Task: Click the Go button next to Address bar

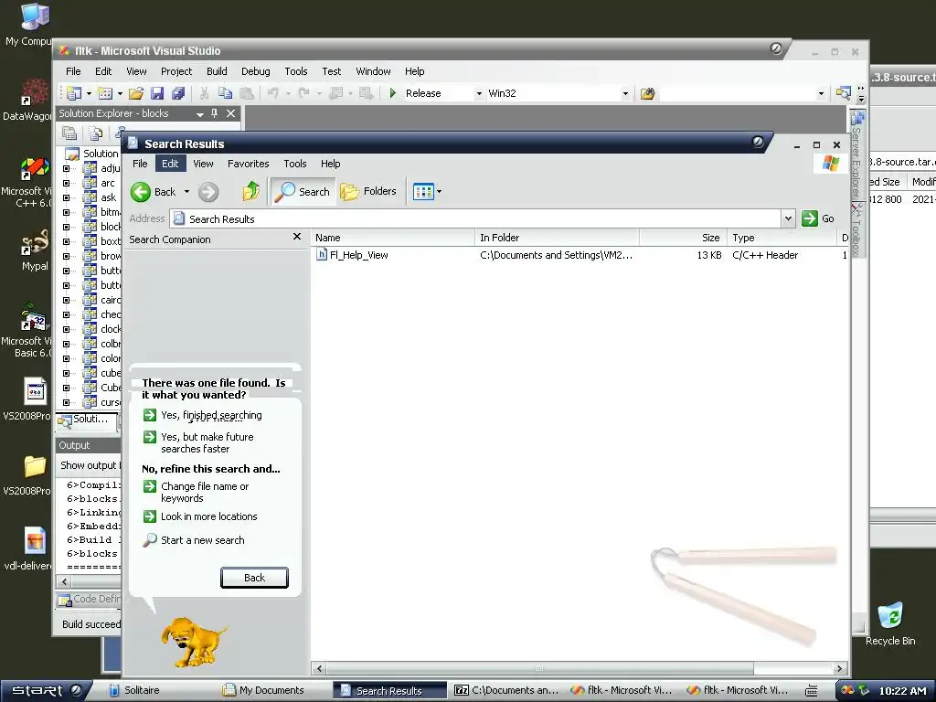Action: (x=818, y=218)
